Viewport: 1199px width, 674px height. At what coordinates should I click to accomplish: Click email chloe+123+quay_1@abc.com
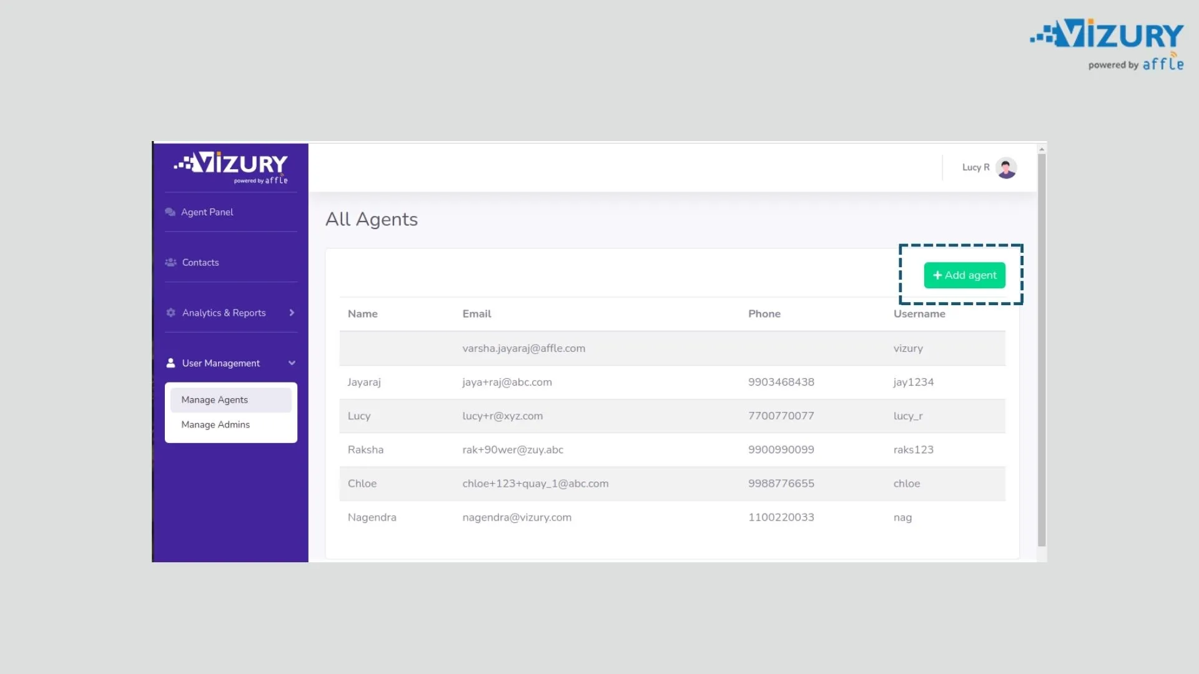pos(535,483)
